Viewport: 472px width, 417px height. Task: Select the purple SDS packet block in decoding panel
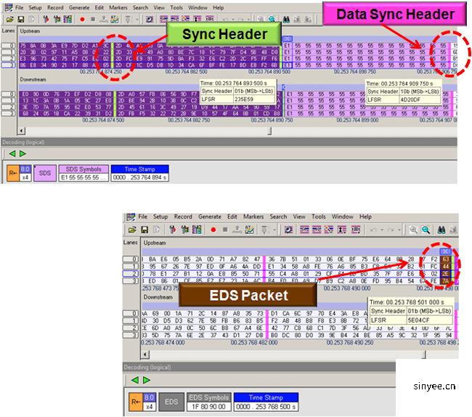44,173
